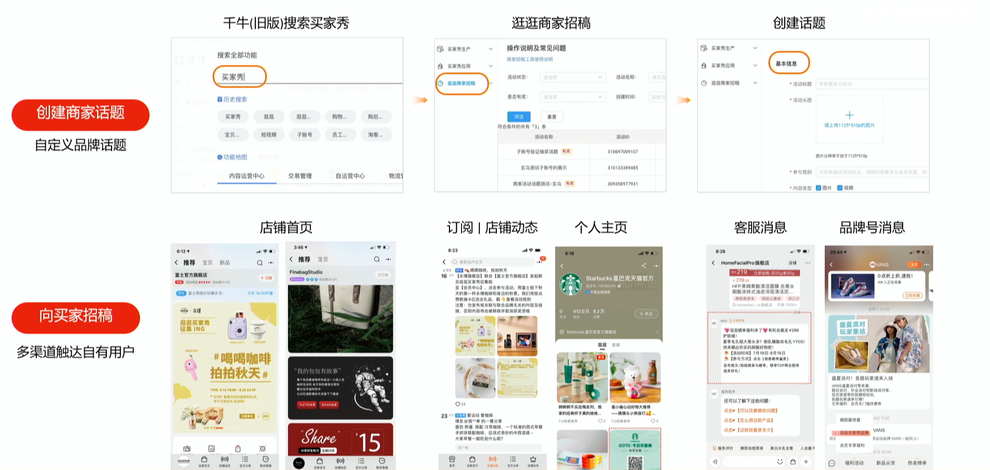Click the 活动标题 input field
Image resolution: width=990 pixels, height=470 pixels.
click(872, 84)
